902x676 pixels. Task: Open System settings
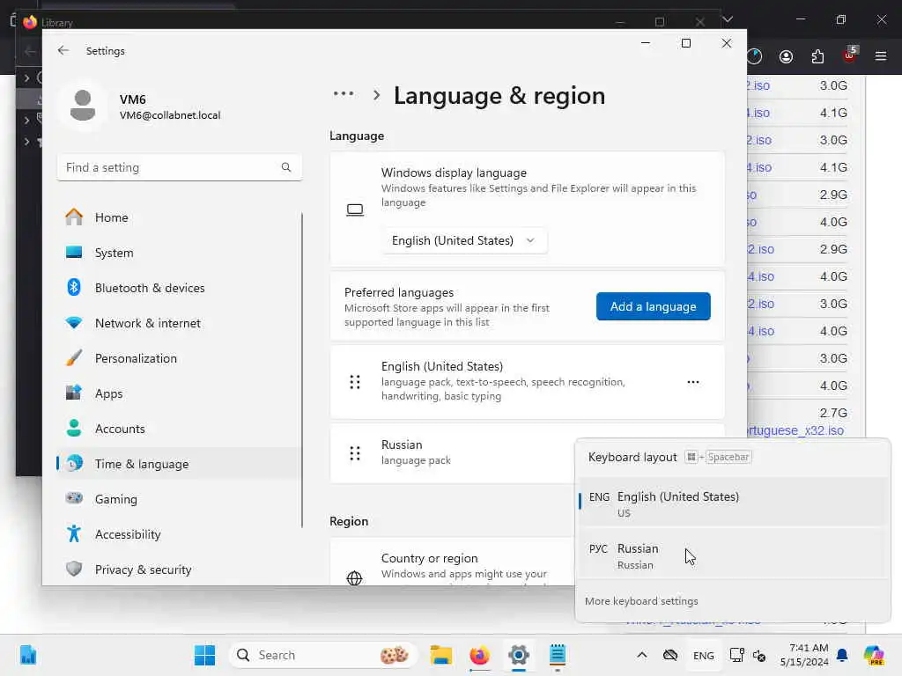tap(179, 253)
